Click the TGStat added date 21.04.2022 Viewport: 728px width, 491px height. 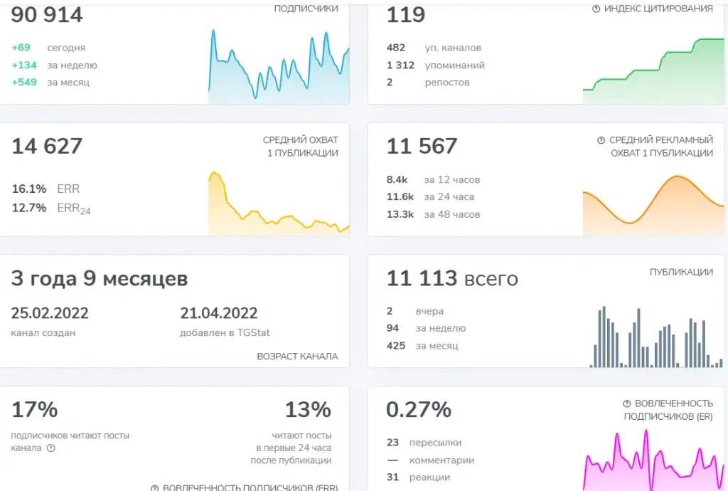219,313
